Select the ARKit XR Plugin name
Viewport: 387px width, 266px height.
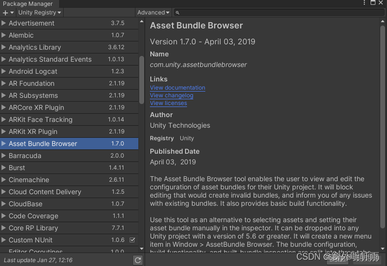[33, 132]
